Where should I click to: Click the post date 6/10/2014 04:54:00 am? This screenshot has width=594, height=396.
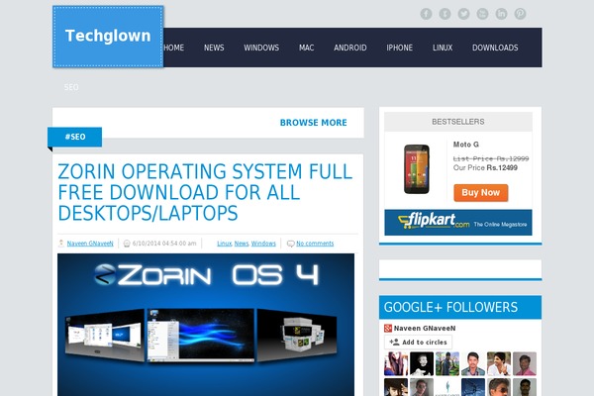click(164, 244)
